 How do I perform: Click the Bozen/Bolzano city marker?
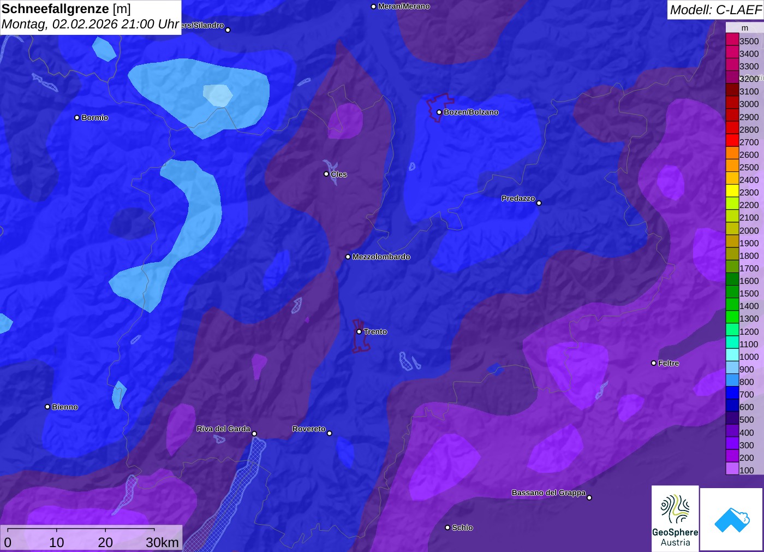pyautogui.click(x=439, y=112)
